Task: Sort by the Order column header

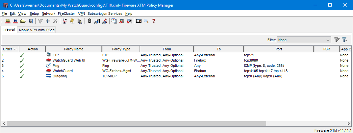Action: pos(10,49)
